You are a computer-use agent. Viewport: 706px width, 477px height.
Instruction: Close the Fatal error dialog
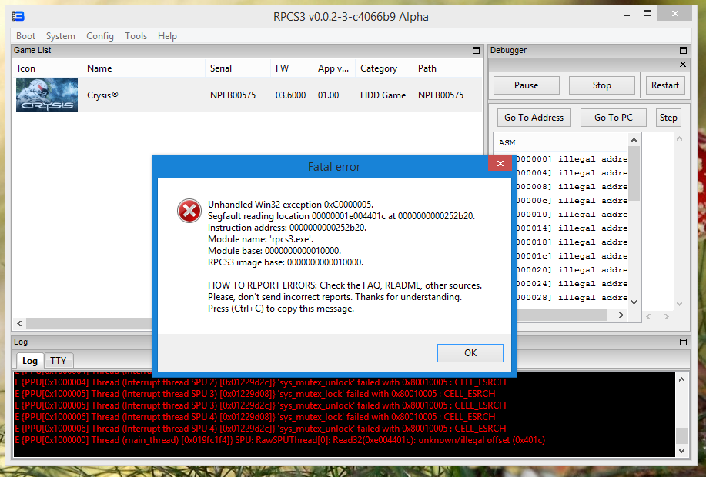[500, 163]
